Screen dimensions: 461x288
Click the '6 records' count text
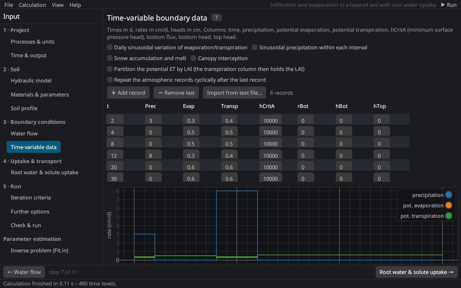282,93
